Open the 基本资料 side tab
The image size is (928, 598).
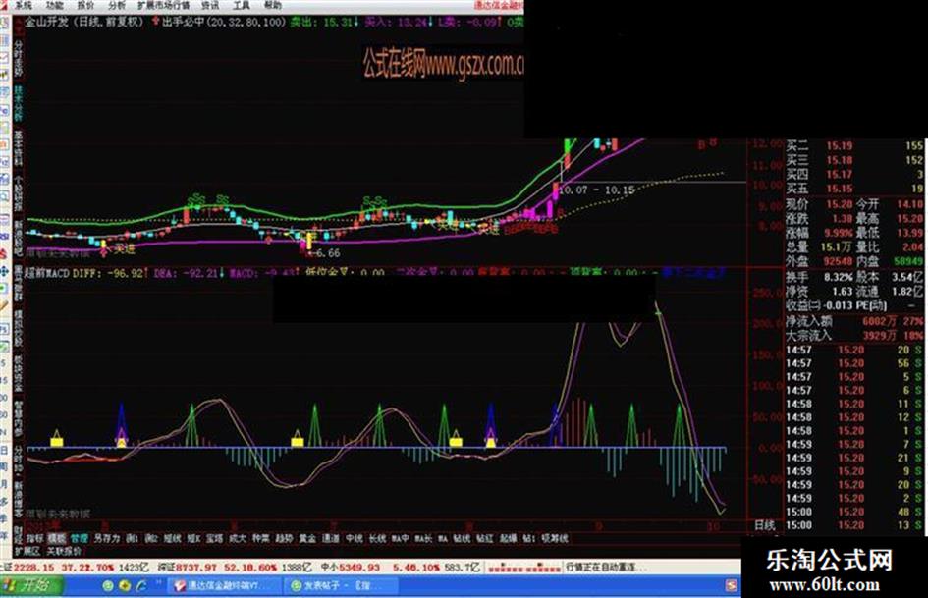coord(19,147)
